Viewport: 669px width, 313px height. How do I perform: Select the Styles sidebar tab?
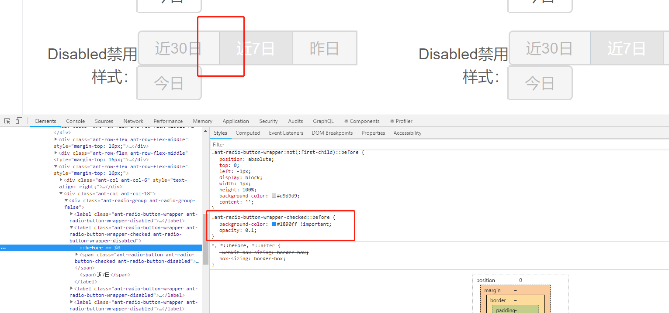(221, 133)
